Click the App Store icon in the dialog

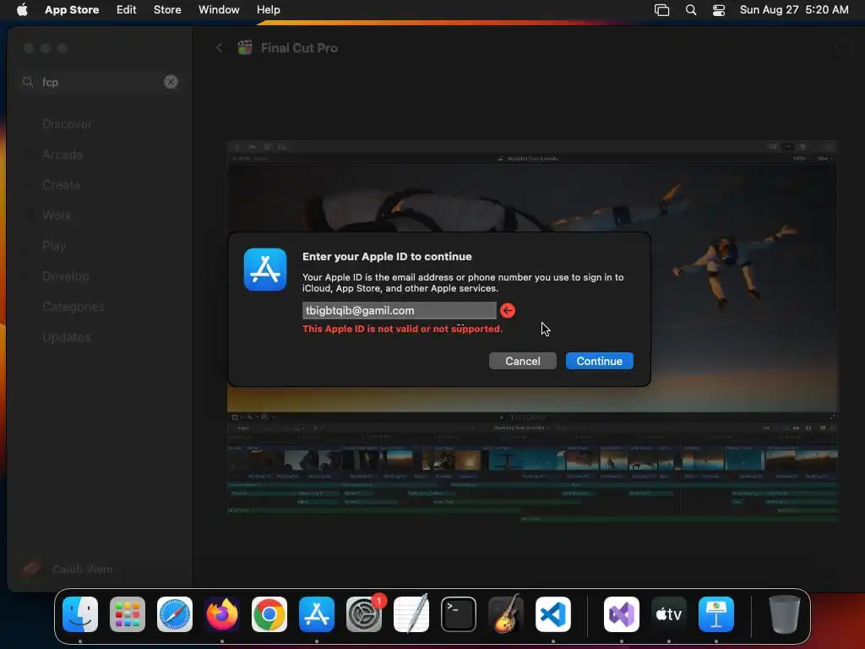pos(265,270)
